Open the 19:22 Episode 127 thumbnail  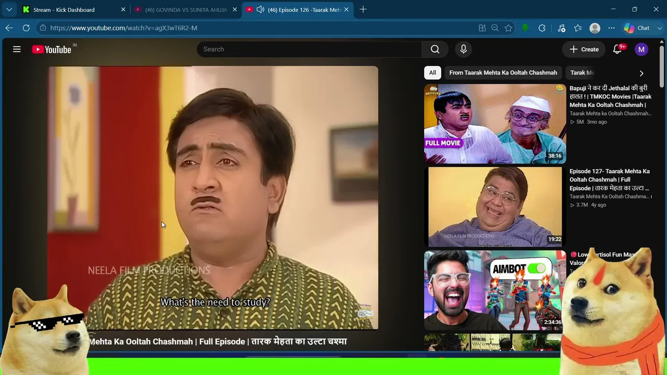tap(495, 207)
